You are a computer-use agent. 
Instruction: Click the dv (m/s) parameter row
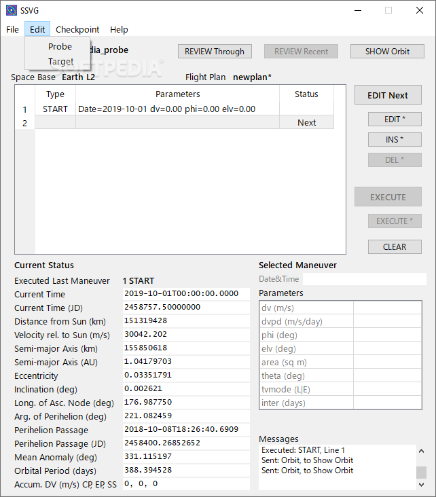point(340,308)
